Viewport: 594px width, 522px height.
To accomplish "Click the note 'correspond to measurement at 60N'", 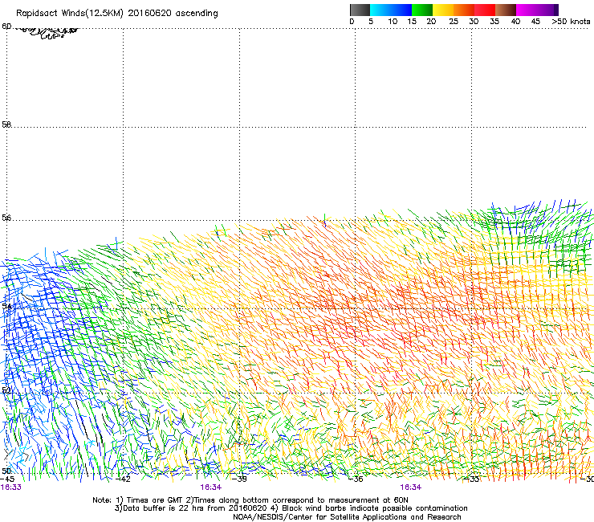I will click(x=341, y=500).
